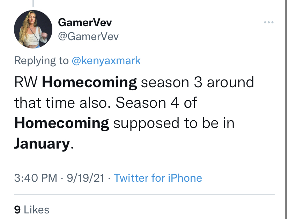Click the RW text starting the tweet

pos(26,82)
